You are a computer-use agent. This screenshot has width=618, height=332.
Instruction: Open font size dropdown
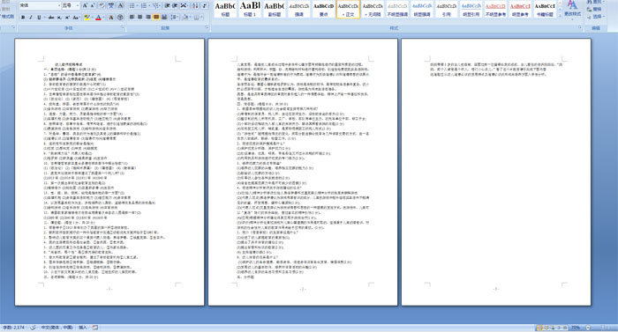pos(79,5)
